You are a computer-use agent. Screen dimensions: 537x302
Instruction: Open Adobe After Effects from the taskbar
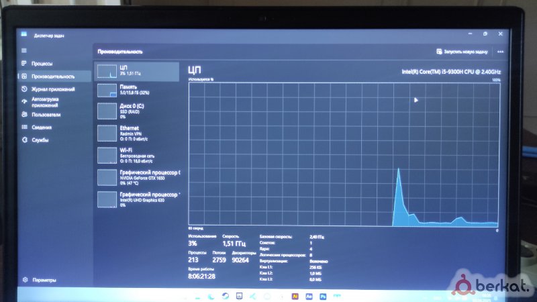[x=309, y=297]
